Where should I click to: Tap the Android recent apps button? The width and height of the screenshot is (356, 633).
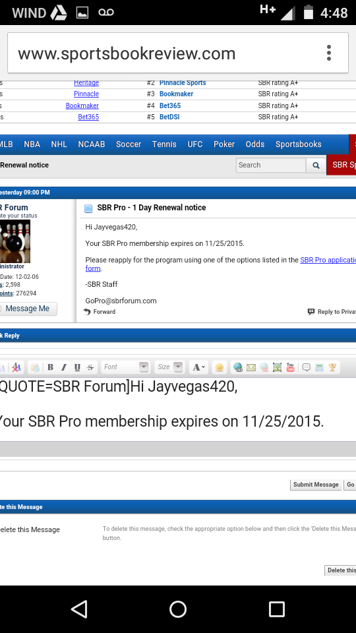pyautogui.click(x=276, y=609)
